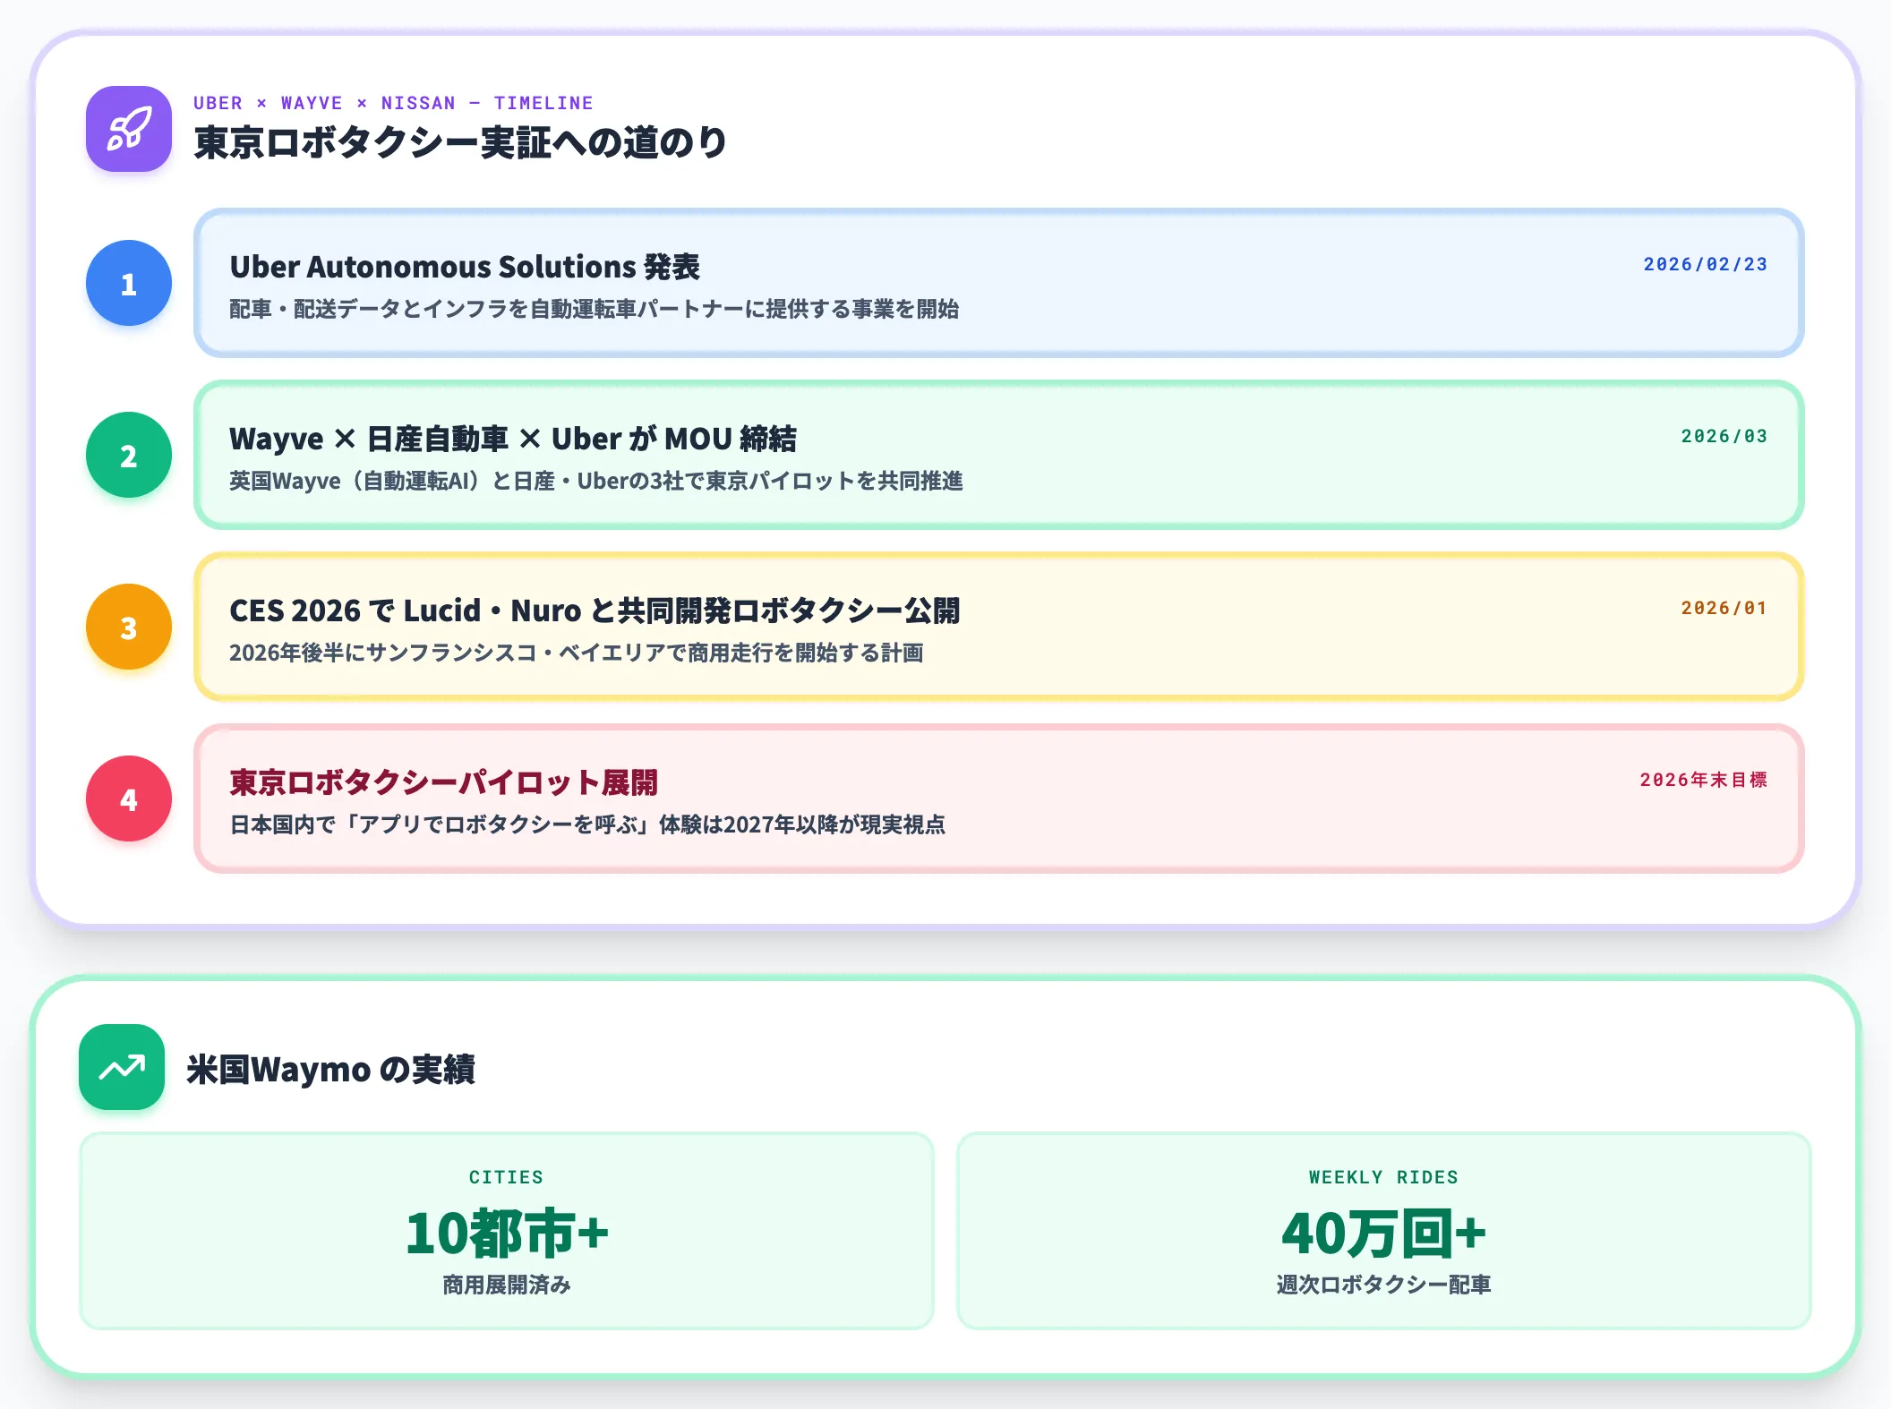This screenshot has height=1409, width=1891.
Task: Click the description 配車・配送データとインフラ text
Action: point(594,309)
